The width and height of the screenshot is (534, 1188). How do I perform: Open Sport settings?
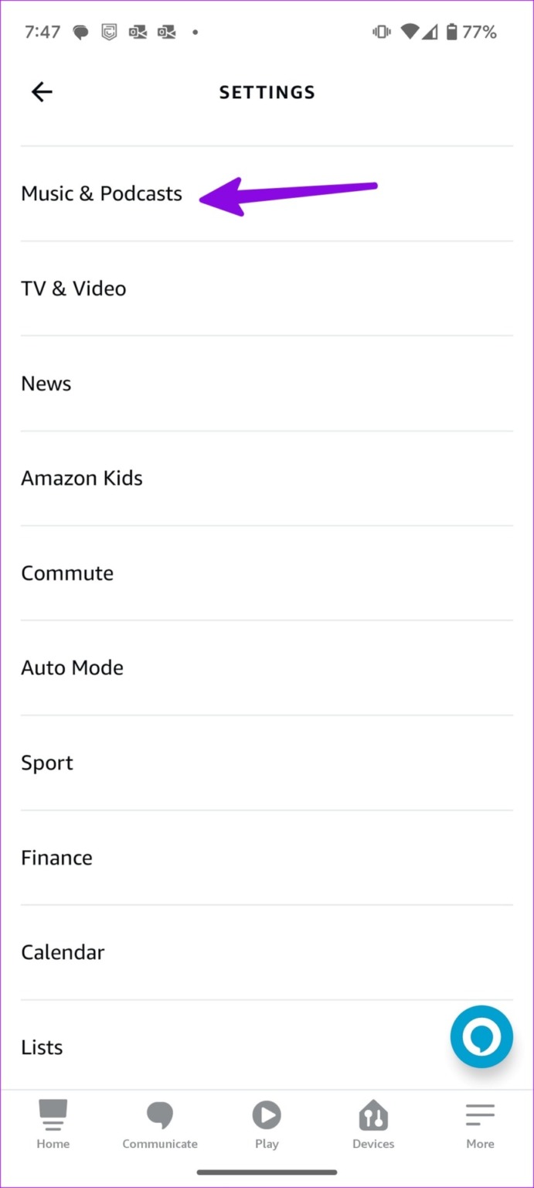coord(46,763)
